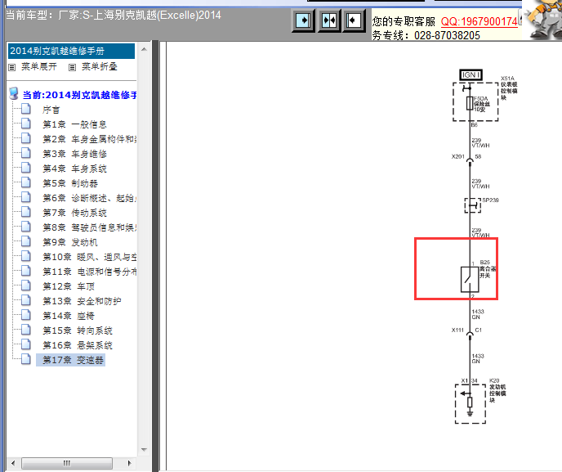Click the inward-arrows collapse panels toolbar button
This screenshot has height=472, width=562.
pos(329,20)
